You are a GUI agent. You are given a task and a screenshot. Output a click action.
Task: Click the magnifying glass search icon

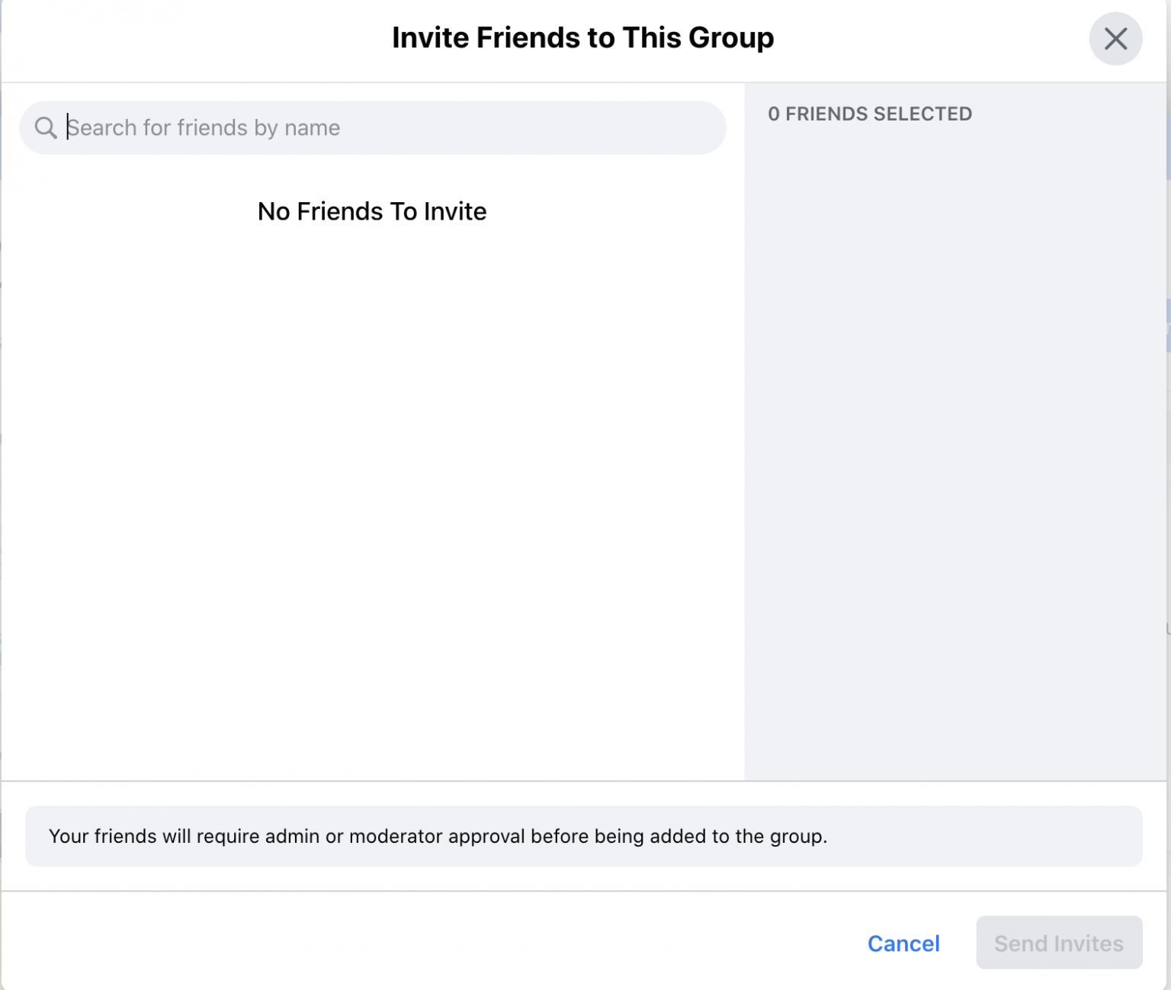(x=45, y=127)
